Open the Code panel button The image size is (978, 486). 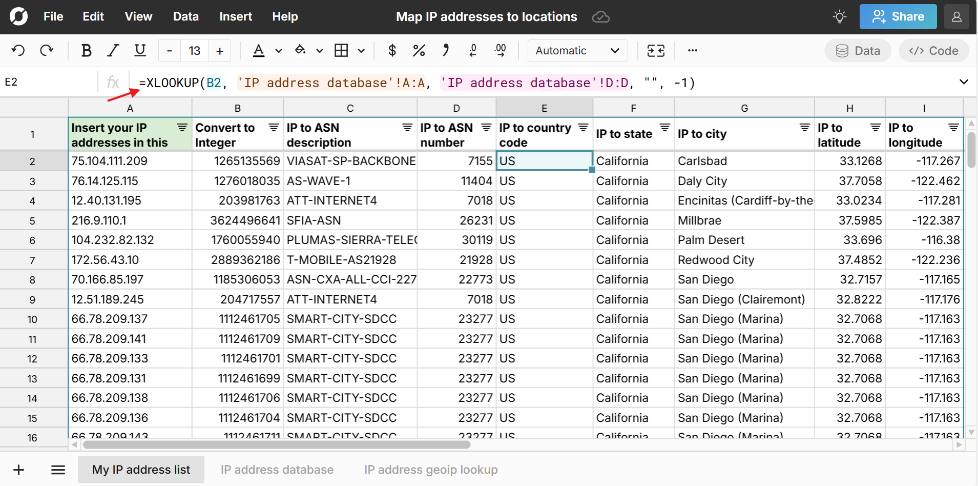(x=933, y=50)
